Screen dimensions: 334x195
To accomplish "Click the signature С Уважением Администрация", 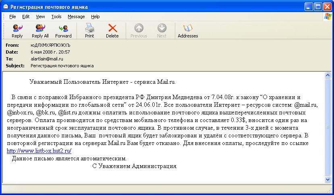I will (135, 166).
